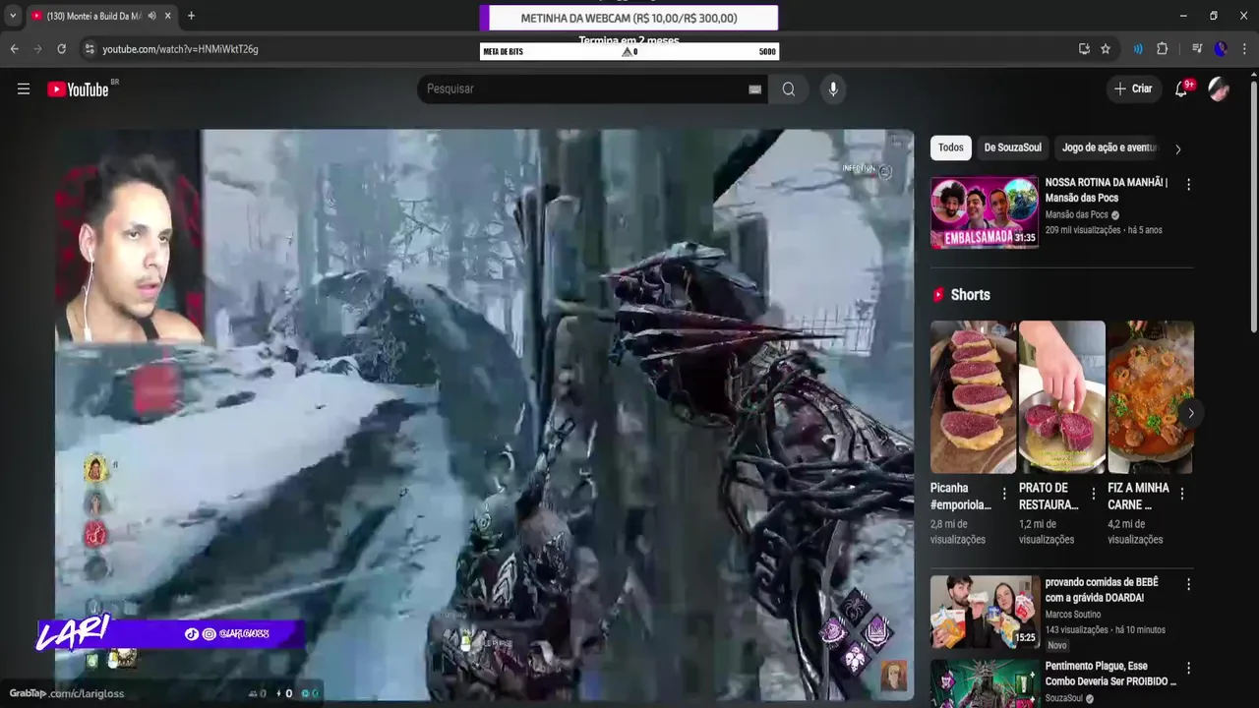Open the PRATO DE RESTAURA short thumbnail

click(1062, 397)
